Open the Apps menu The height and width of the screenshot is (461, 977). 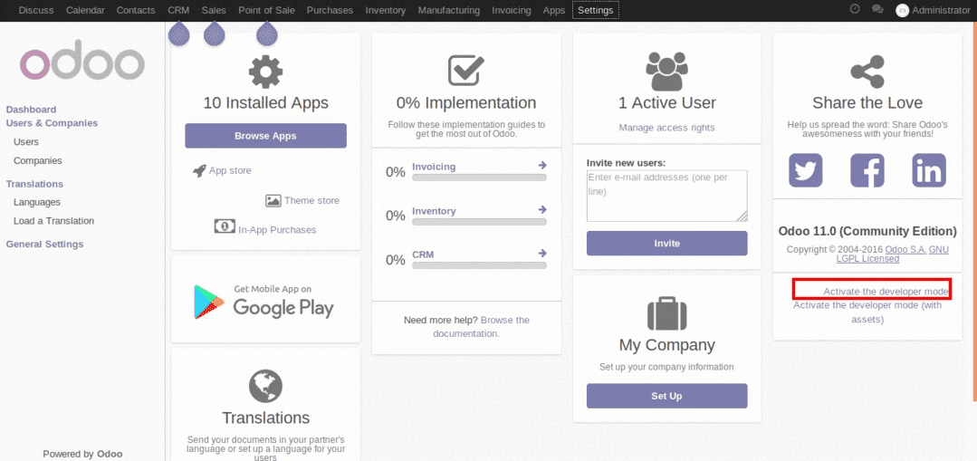click(554, 10)
